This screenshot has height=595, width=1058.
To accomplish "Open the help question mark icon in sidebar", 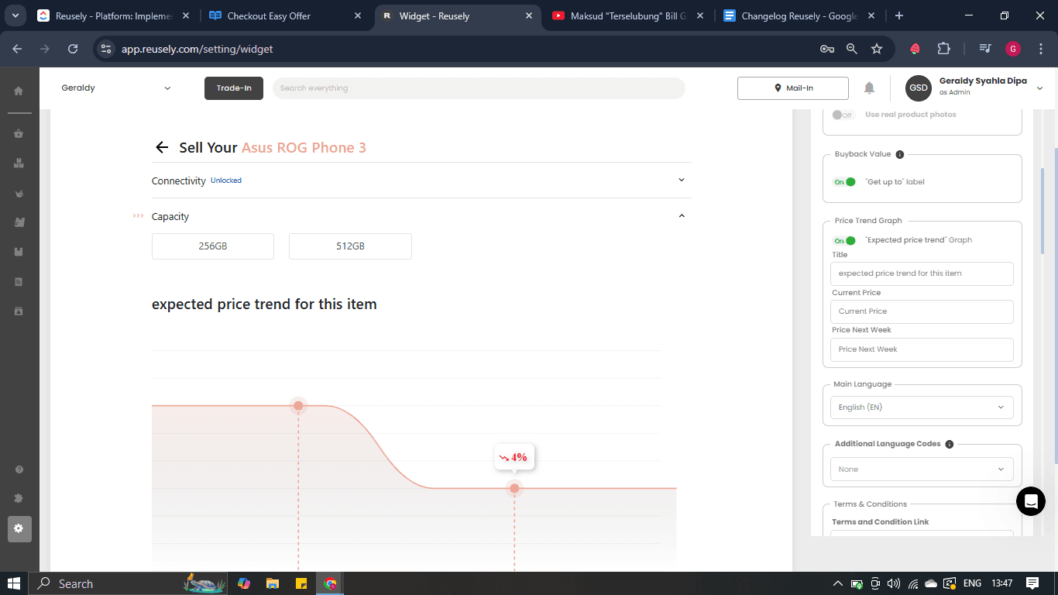I will (x=19, y=469).
